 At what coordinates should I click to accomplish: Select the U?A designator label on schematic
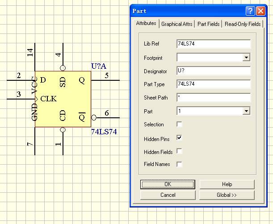99,66
